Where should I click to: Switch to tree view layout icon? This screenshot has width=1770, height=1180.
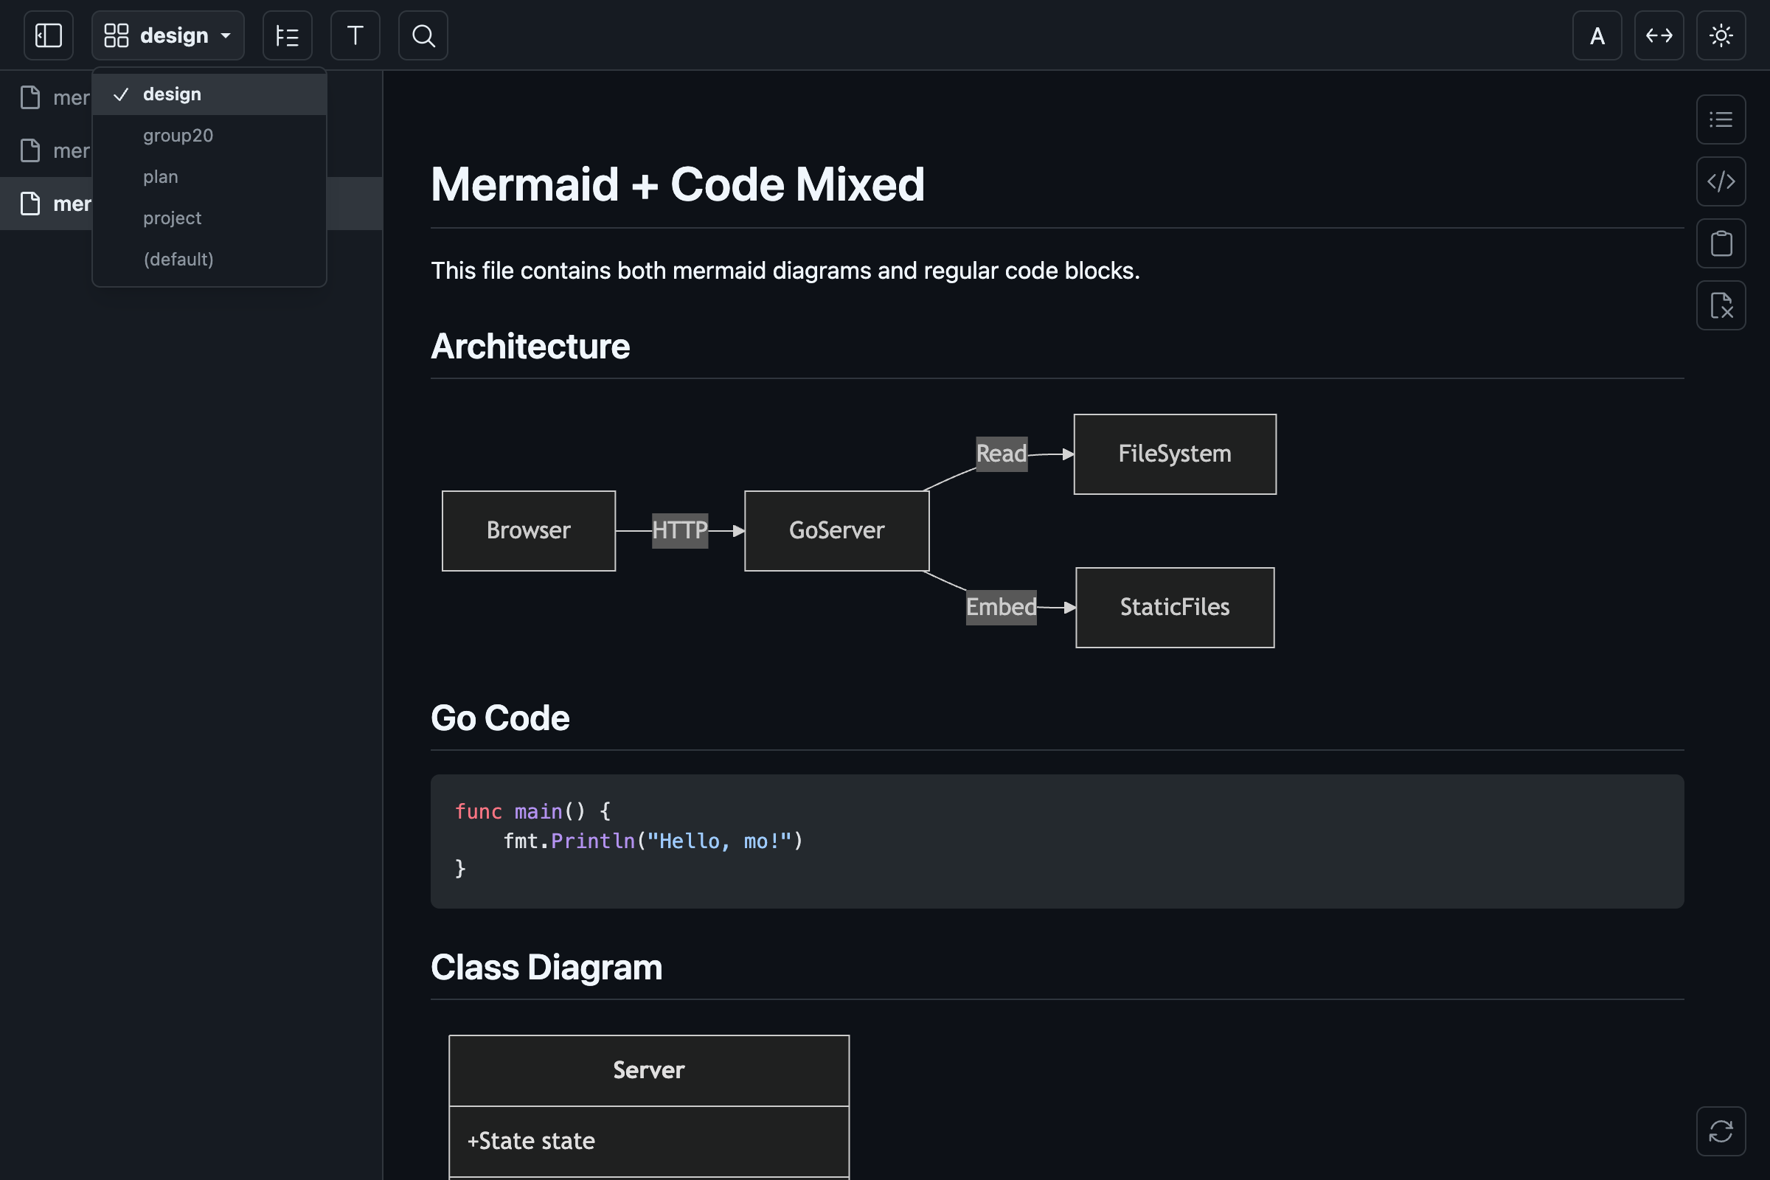[288, 35]
